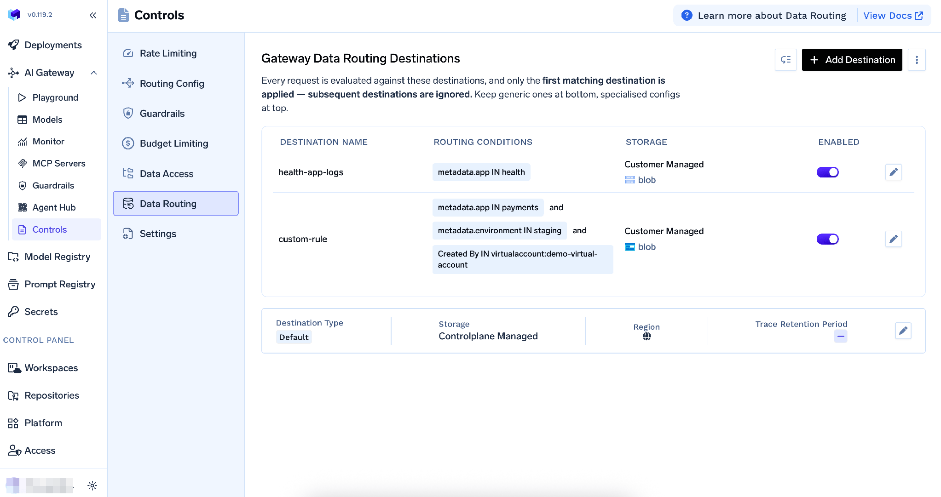Screen dimensions: 941x497
Task: Click 'metadata.app IN health' condition chip
Action: [x=481, y=172]
